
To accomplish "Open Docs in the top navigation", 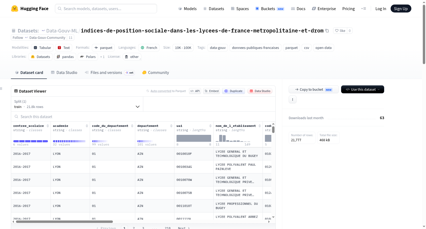I will coord(298,9).
